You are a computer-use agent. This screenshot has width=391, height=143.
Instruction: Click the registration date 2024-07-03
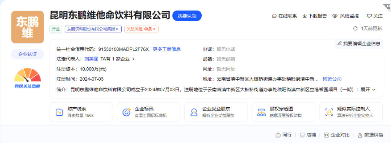(92, 79)
